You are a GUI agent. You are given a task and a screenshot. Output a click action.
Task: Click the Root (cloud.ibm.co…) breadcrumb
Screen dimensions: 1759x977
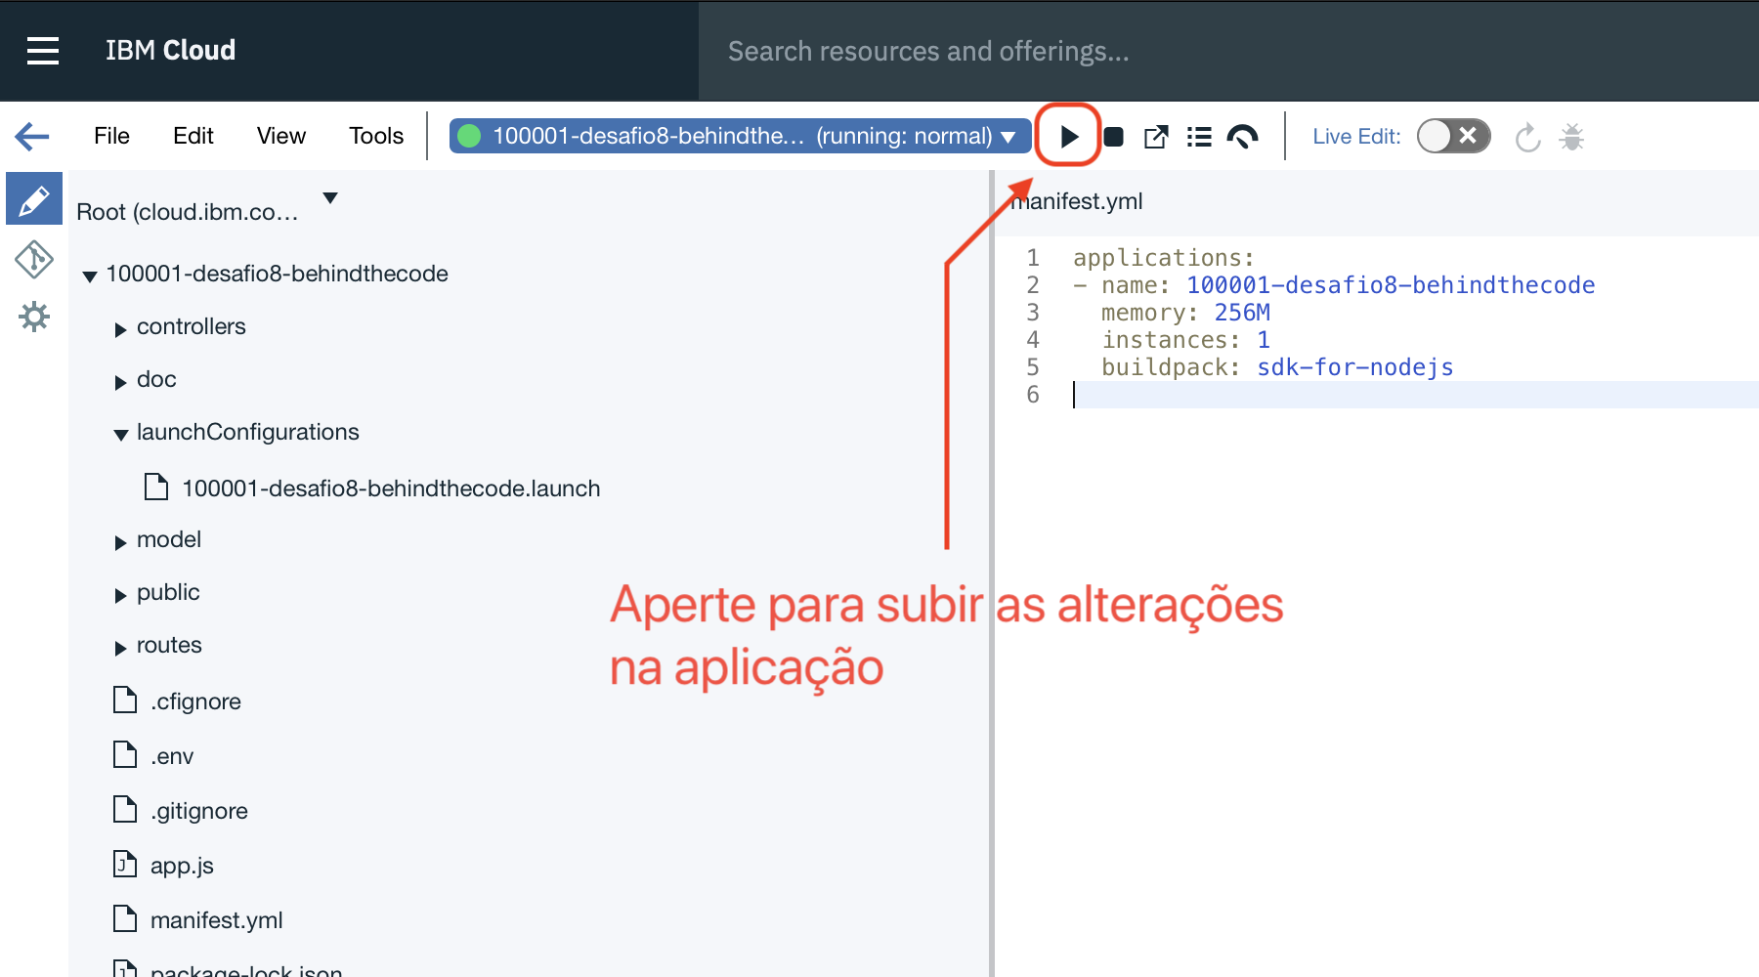click(188, 212)
